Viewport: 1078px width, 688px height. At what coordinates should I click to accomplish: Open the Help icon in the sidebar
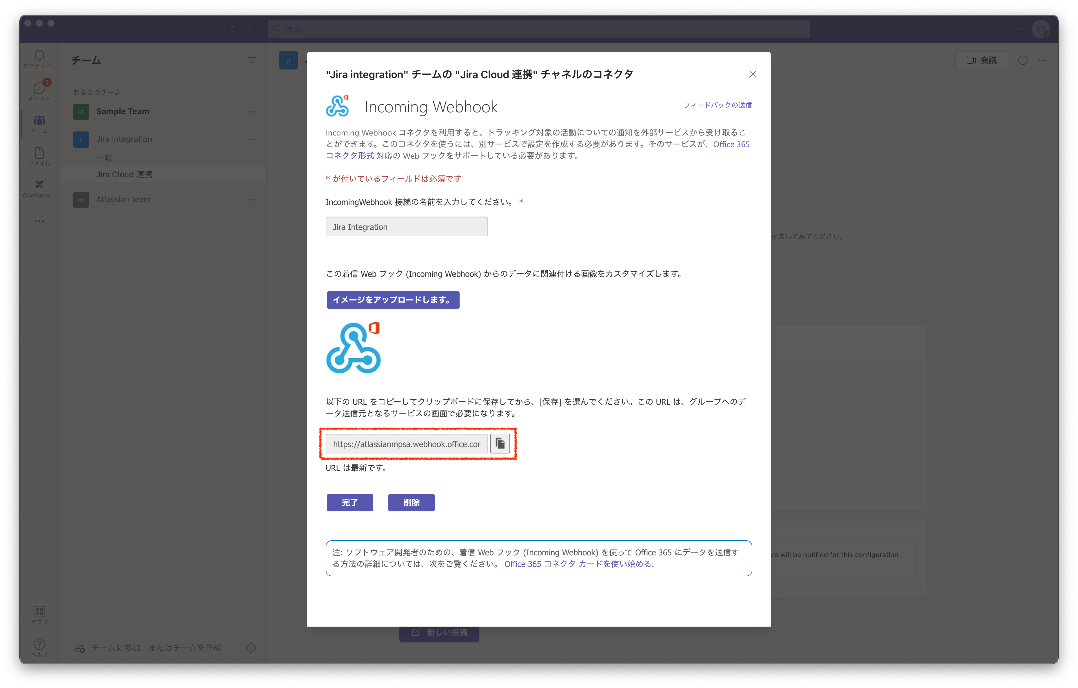39,647
